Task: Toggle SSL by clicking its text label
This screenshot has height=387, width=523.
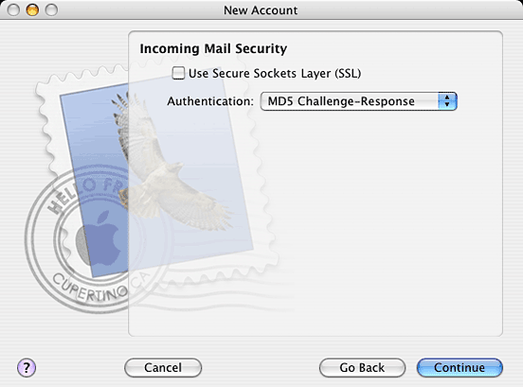Action: 275,73
